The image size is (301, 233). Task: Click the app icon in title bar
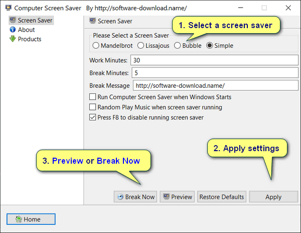click(x=8, y=8)
